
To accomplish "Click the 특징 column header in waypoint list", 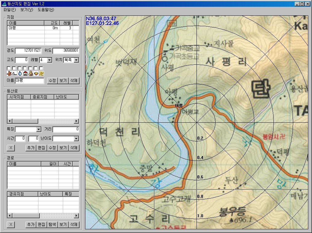I will (71, 194).
